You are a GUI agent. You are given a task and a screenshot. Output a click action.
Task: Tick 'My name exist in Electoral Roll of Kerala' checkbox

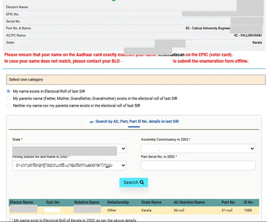[x=11, y=220]
